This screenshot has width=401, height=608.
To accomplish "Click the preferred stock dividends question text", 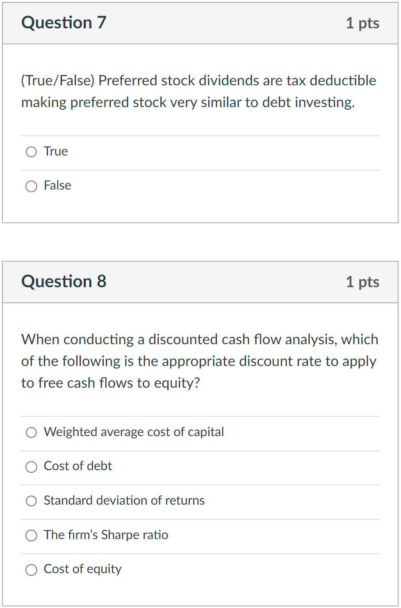I will 198,91.
